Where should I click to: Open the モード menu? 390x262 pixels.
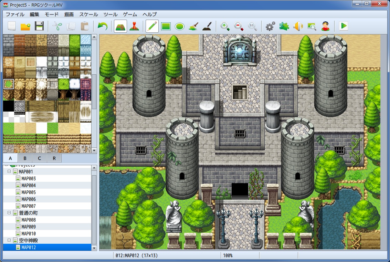click(x=52, y=14)
